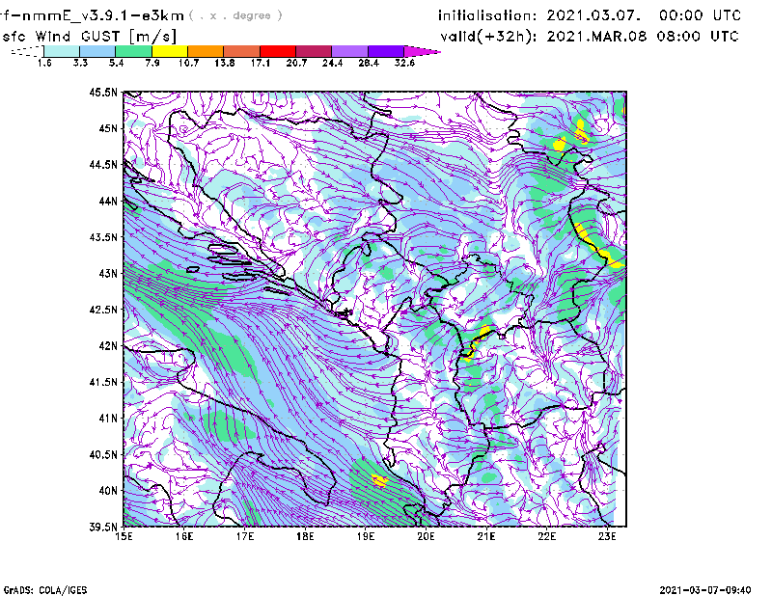Viewport: 772px width, 596px height.
Task: Select the legend value 24.4
Action: pyautogui.click(x=332, y=63)
